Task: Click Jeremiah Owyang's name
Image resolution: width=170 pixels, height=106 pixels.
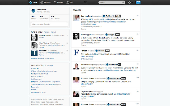Action: pyautogui.click(x=88, y=65)
